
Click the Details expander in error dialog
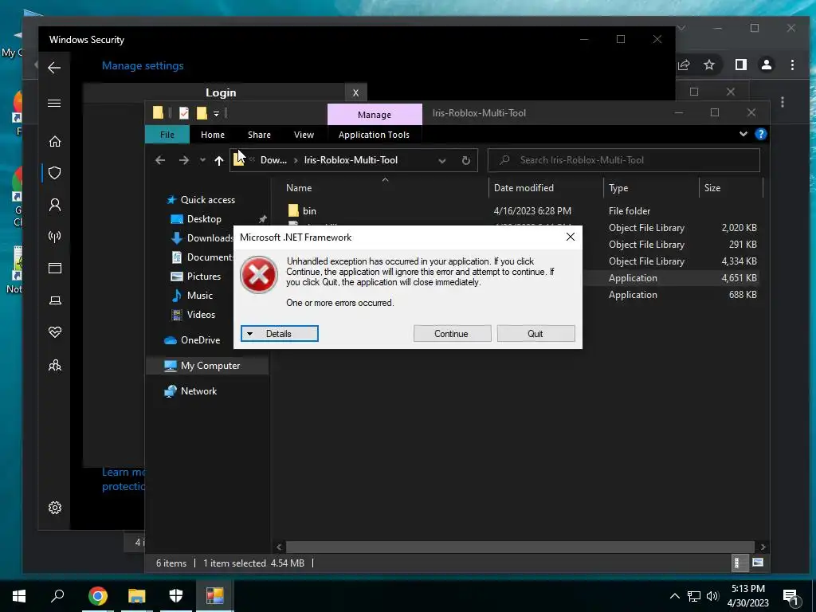click(x=279, y=334)
